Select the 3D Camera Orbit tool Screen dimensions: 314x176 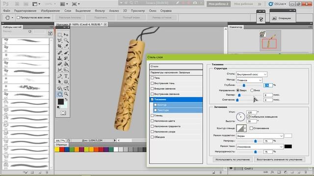(x=66, y=88)
